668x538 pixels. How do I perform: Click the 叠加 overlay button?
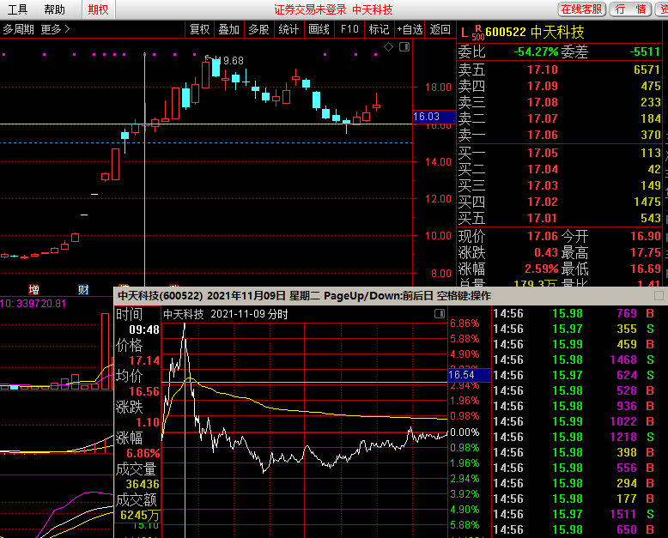[228, 29]
